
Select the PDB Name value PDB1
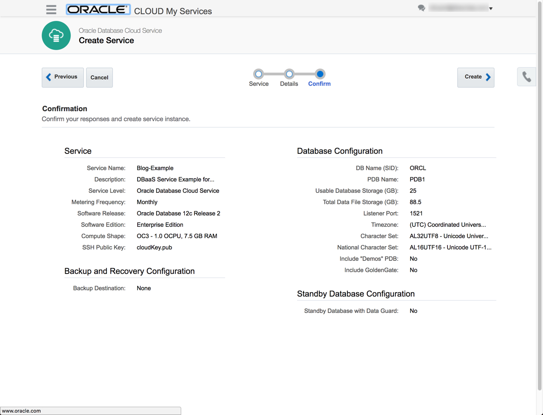417,180
